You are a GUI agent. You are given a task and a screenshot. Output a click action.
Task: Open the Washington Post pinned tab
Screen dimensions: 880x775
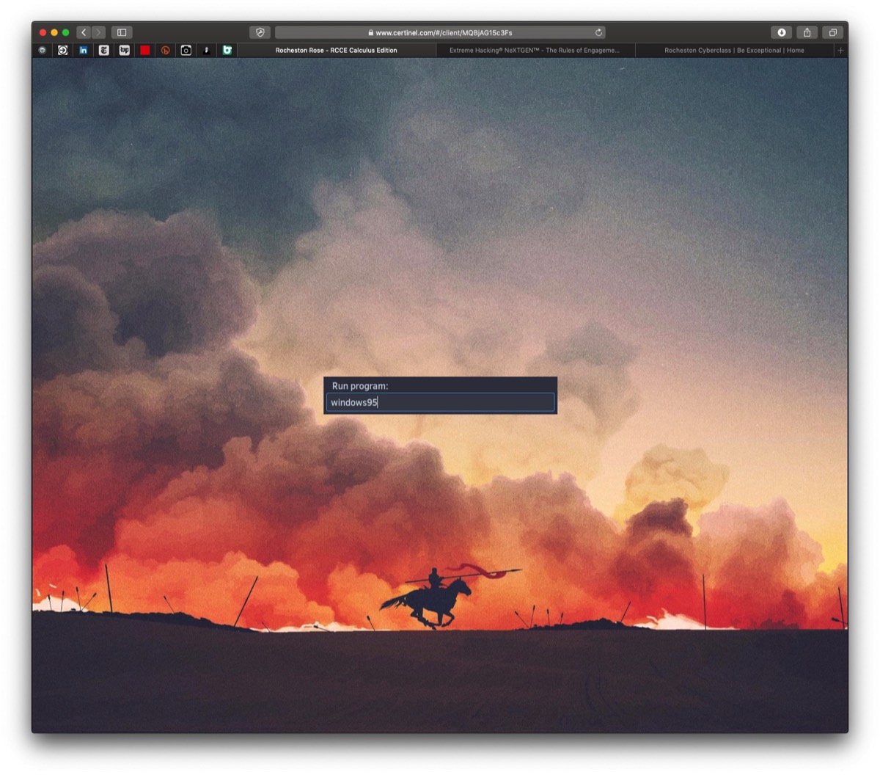pyautogui.click(x=125, y=51)
